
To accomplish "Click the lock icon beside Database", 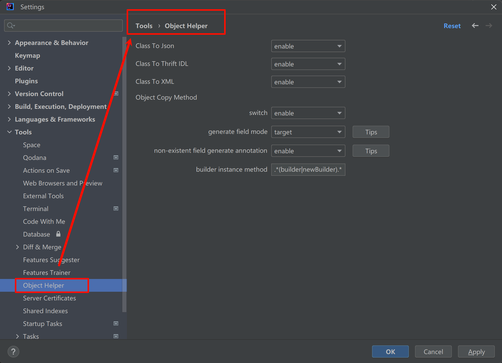I will (58, 234).
